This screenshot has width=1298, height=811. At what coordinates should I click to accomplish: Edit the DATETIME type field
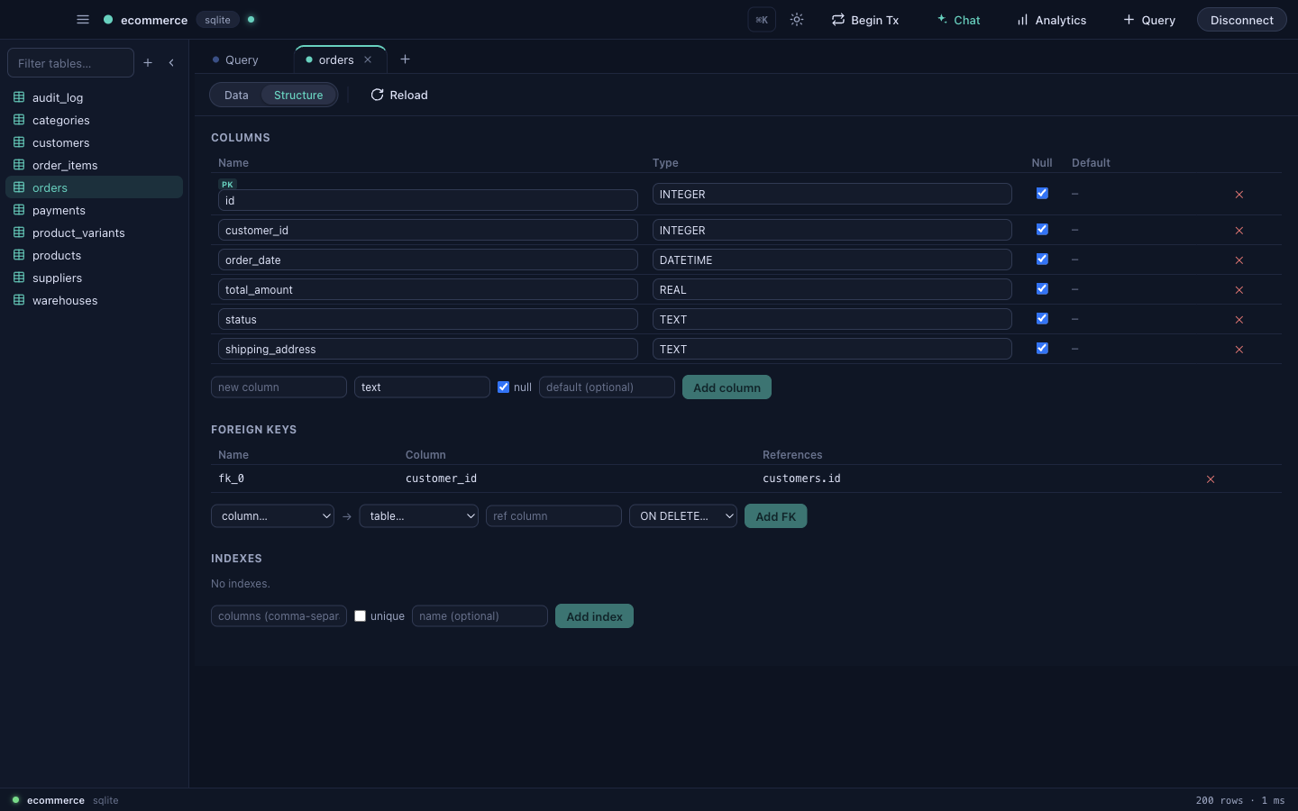coord(832,260)
